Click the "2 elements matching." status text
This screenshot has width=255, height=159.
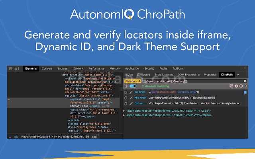coord(156,86)
